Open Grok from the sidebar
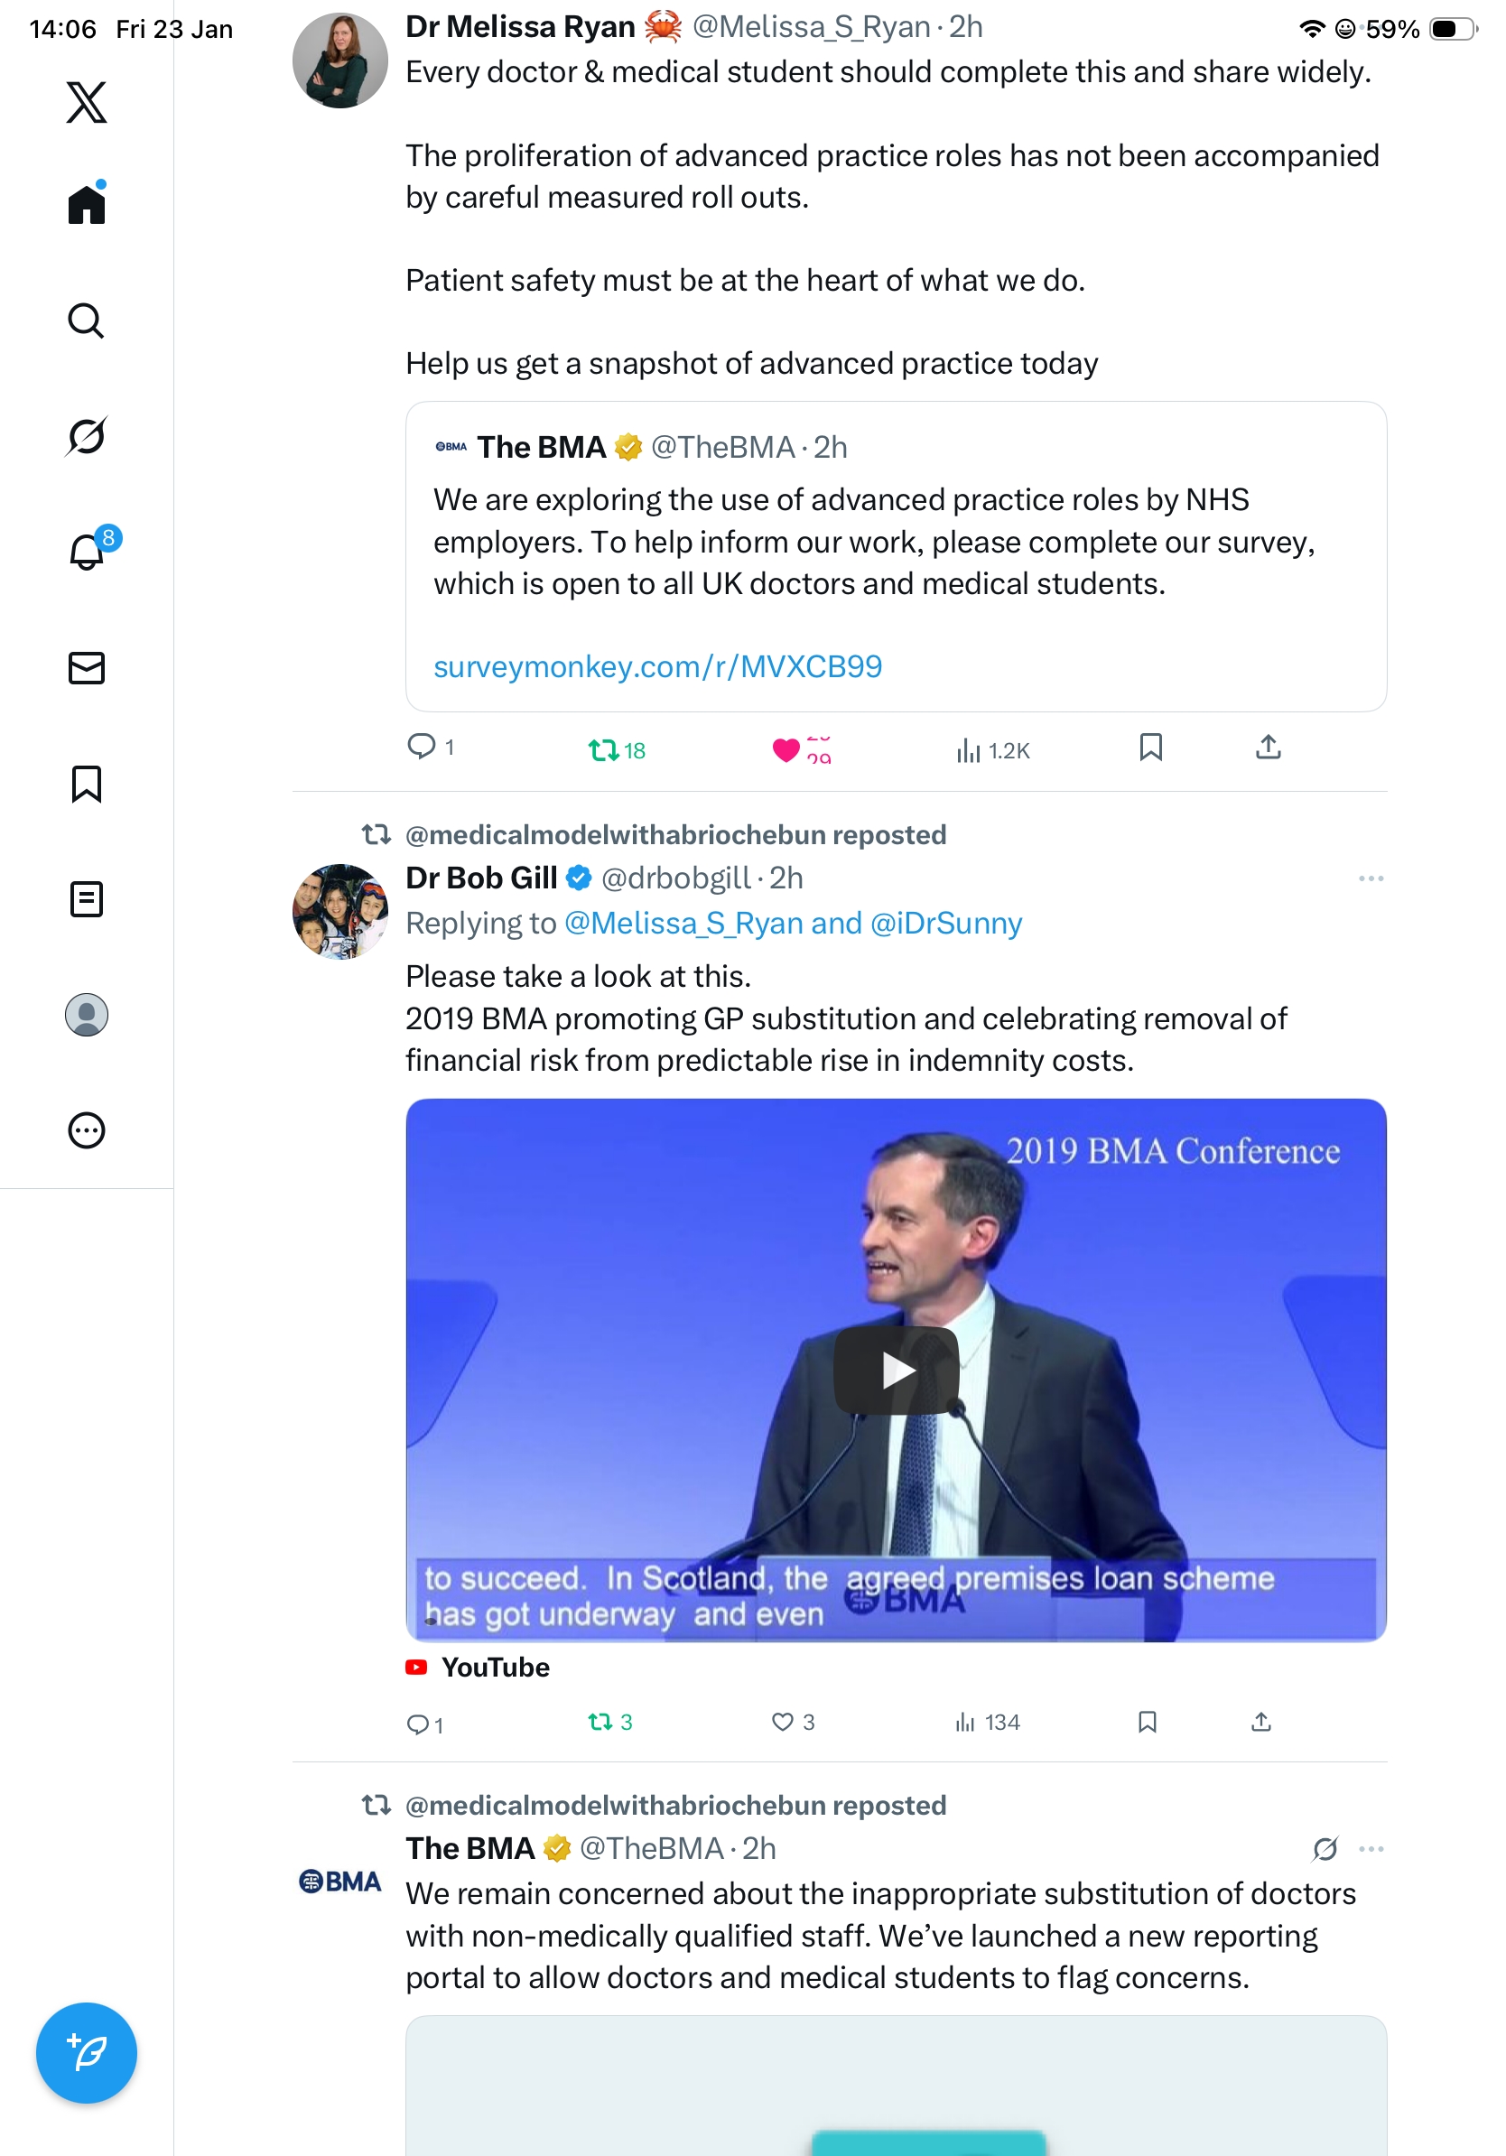Image resolution: width=1506 pixels, height=2156 pixels. click(x=87, y=436)
